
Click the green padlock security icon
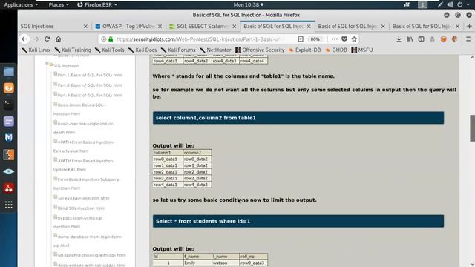111,39
